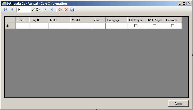Click the Tag # column header
The height and width of the screenshot is (110, 193).
39,20
